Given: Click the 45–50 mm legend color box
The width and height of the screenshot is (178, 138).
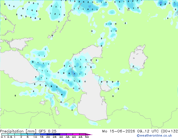Looking at the screenshot, I should tap(83, 134).
